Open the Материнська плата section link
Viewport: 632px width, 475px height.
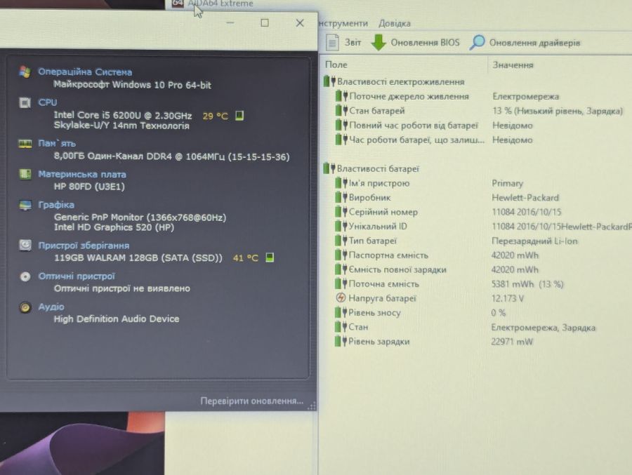(82, 175)
